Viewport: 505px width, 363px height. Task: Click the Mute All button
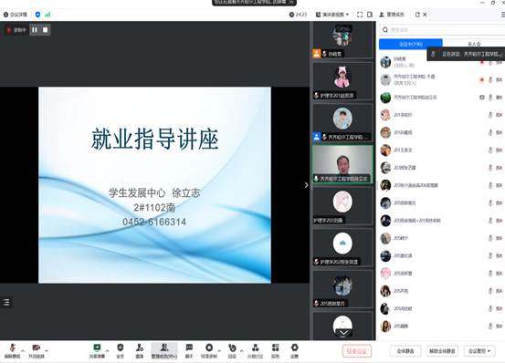coord(405,351)
